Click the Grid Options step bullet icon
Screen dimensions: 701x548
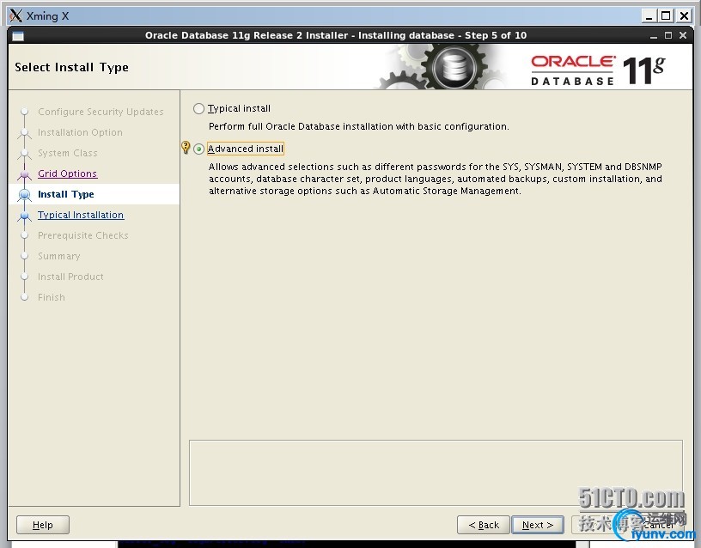click(x=25, y=174)
